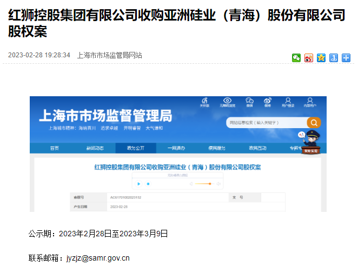Share to QZone with the yellow star icon
The width and height of the screenshot is (358, 266).
[321, 58]
